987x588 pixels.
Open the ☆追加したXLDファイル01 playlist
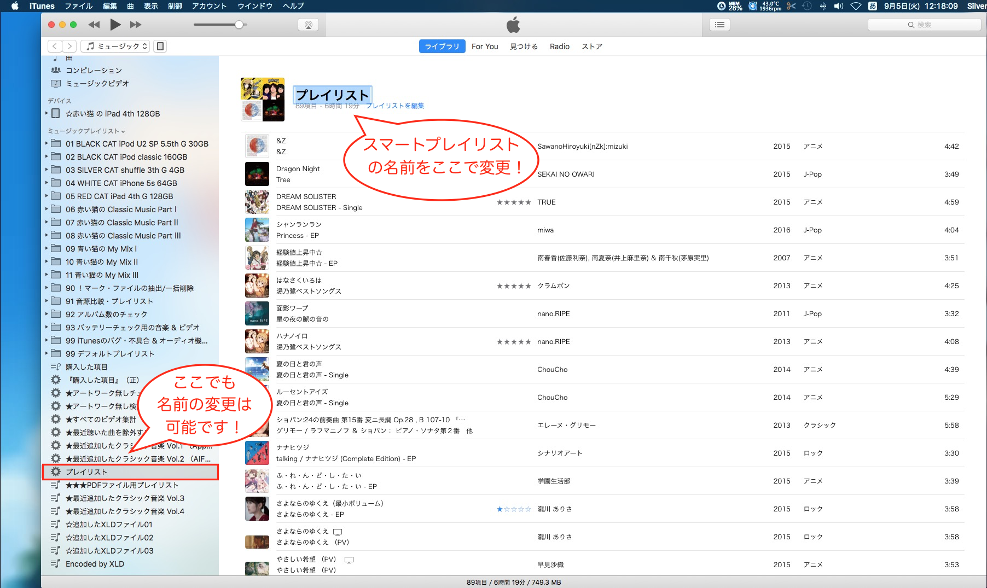(x=109, y=525)
